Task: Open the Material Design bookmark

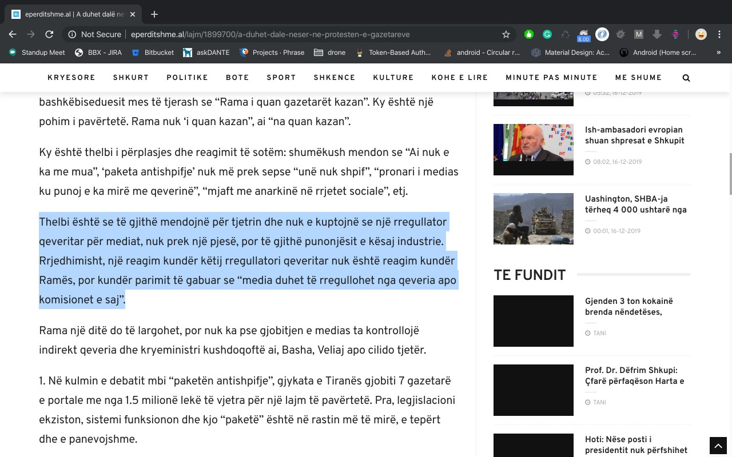Action: [x=571, y=53]
